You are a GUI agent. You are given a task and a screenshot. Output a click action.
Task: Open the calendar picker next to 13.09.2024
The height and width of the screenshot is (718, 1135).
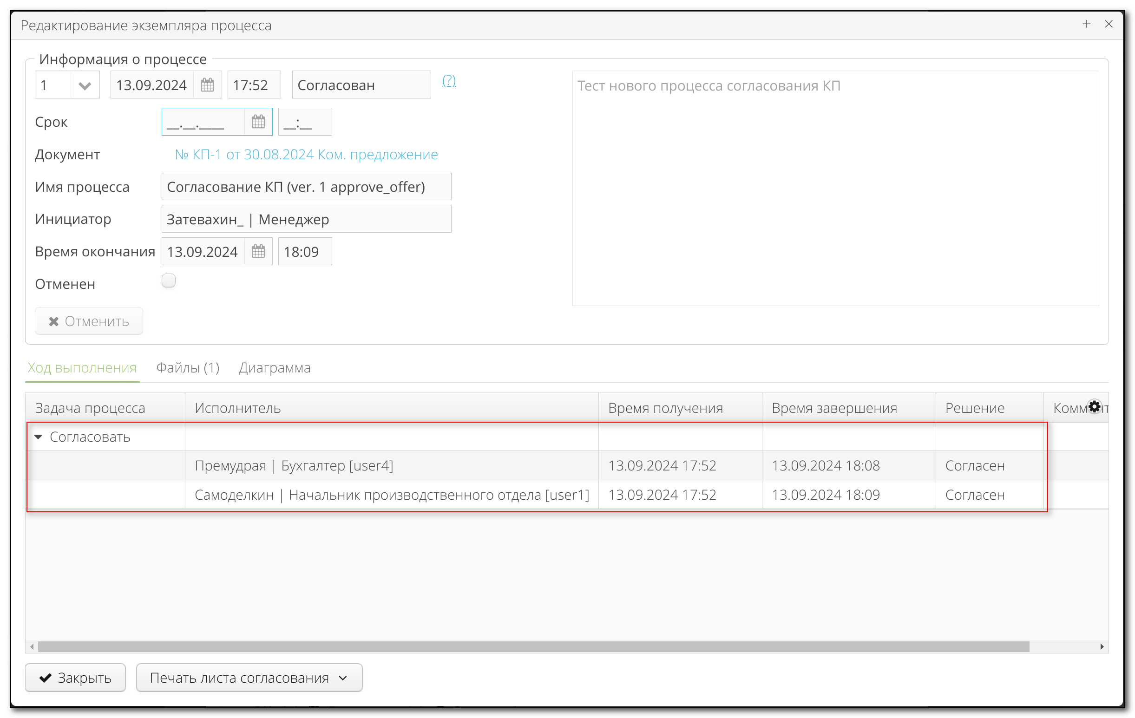(x=207, y=85)
